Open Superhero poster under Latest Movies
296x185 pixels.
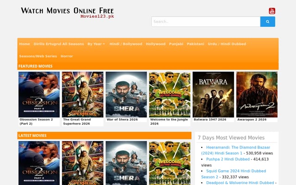tap(83, 163)
